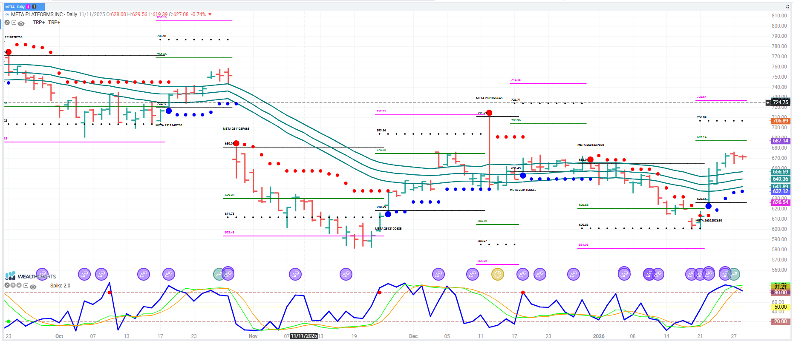Collapse the Spike 2.0 indicator legend
This screenshot has width=793, height=341.
click(26, 286)
